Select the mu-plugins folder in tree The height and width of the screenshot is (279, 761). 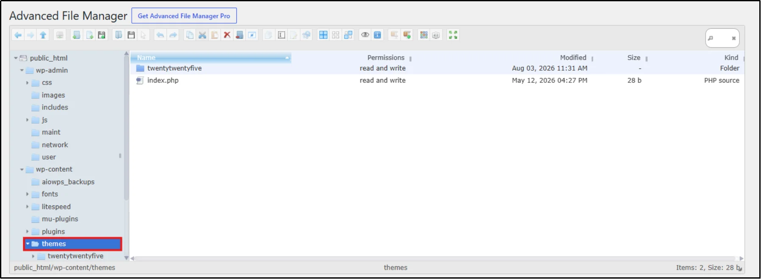(60, 219)
